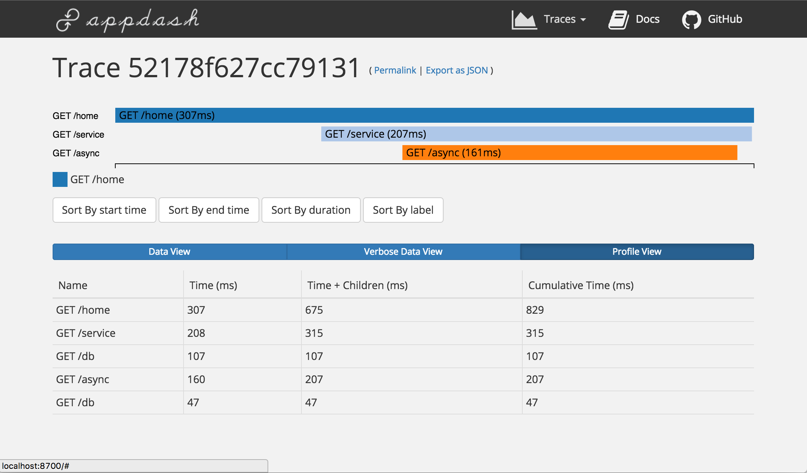The height and width of the screenshot is (473, 807).
Task: Open the Docs navigation link
Action: pos(647,19)
